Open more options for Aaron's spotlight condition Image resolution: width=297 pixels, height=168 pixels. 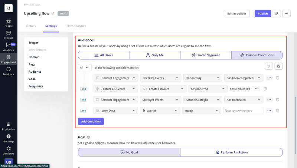point(269,99)
